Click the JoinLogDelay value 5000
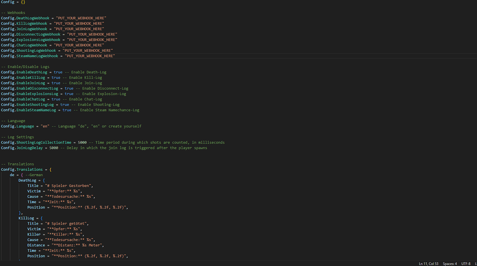The width and height of the screenshot is (477, 266). click(54, 148)
